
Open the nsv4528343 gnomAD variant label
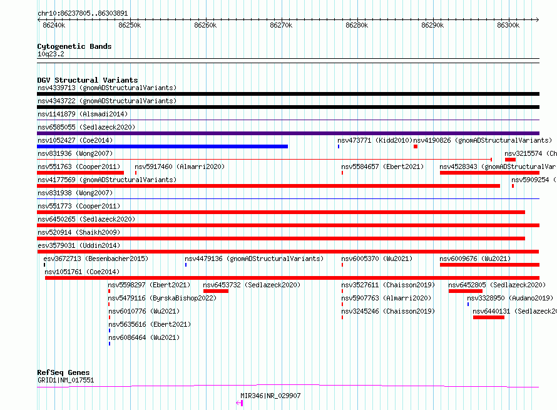click(498, 167)
